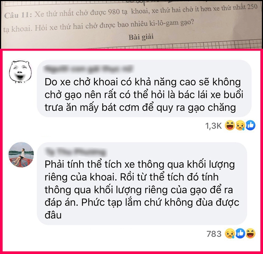Open the math worksheet photo
The width and height of the screenshot is (263, 254).
click(131, 25)
